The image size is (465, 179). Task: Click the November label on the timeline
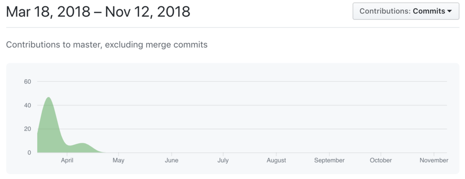pos(434,160)
